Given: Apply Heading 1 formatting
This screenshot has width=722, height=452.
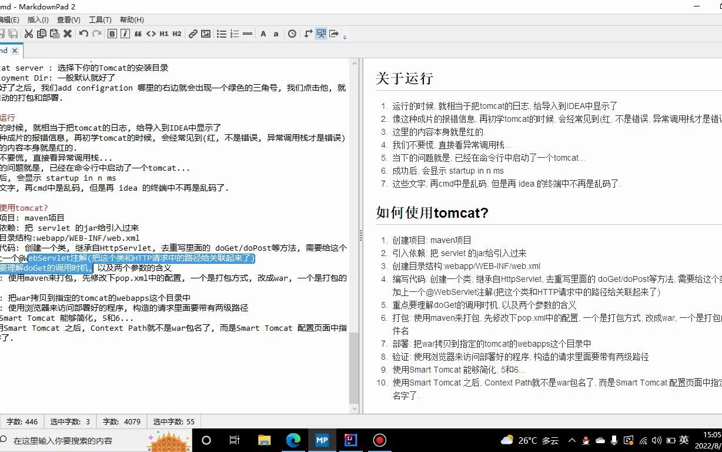Looking at the screenshot, I should click(x=164, y=34).
